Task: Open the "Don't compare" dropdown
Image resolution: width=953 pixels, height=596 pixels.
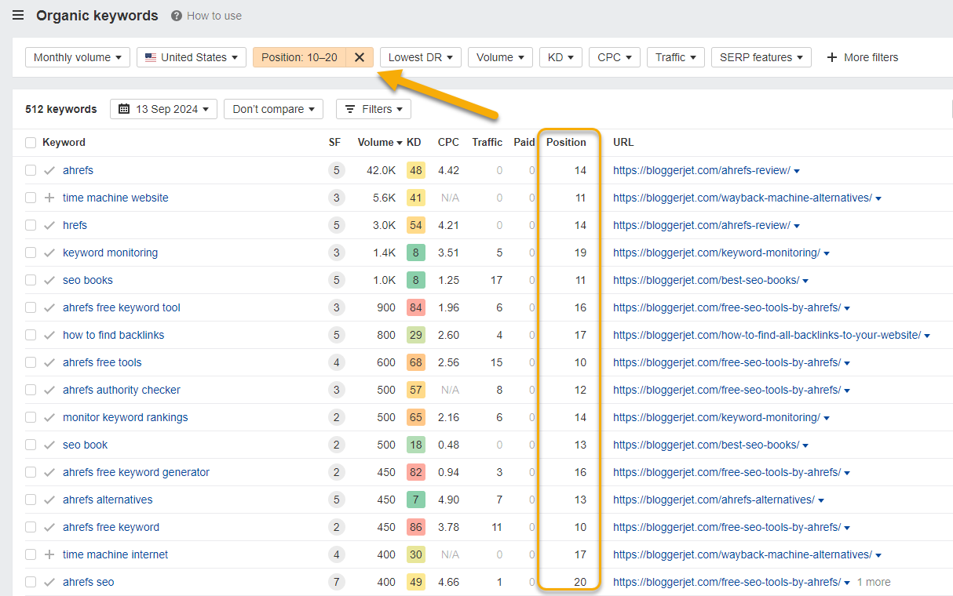Action: (x=273, y=109)
